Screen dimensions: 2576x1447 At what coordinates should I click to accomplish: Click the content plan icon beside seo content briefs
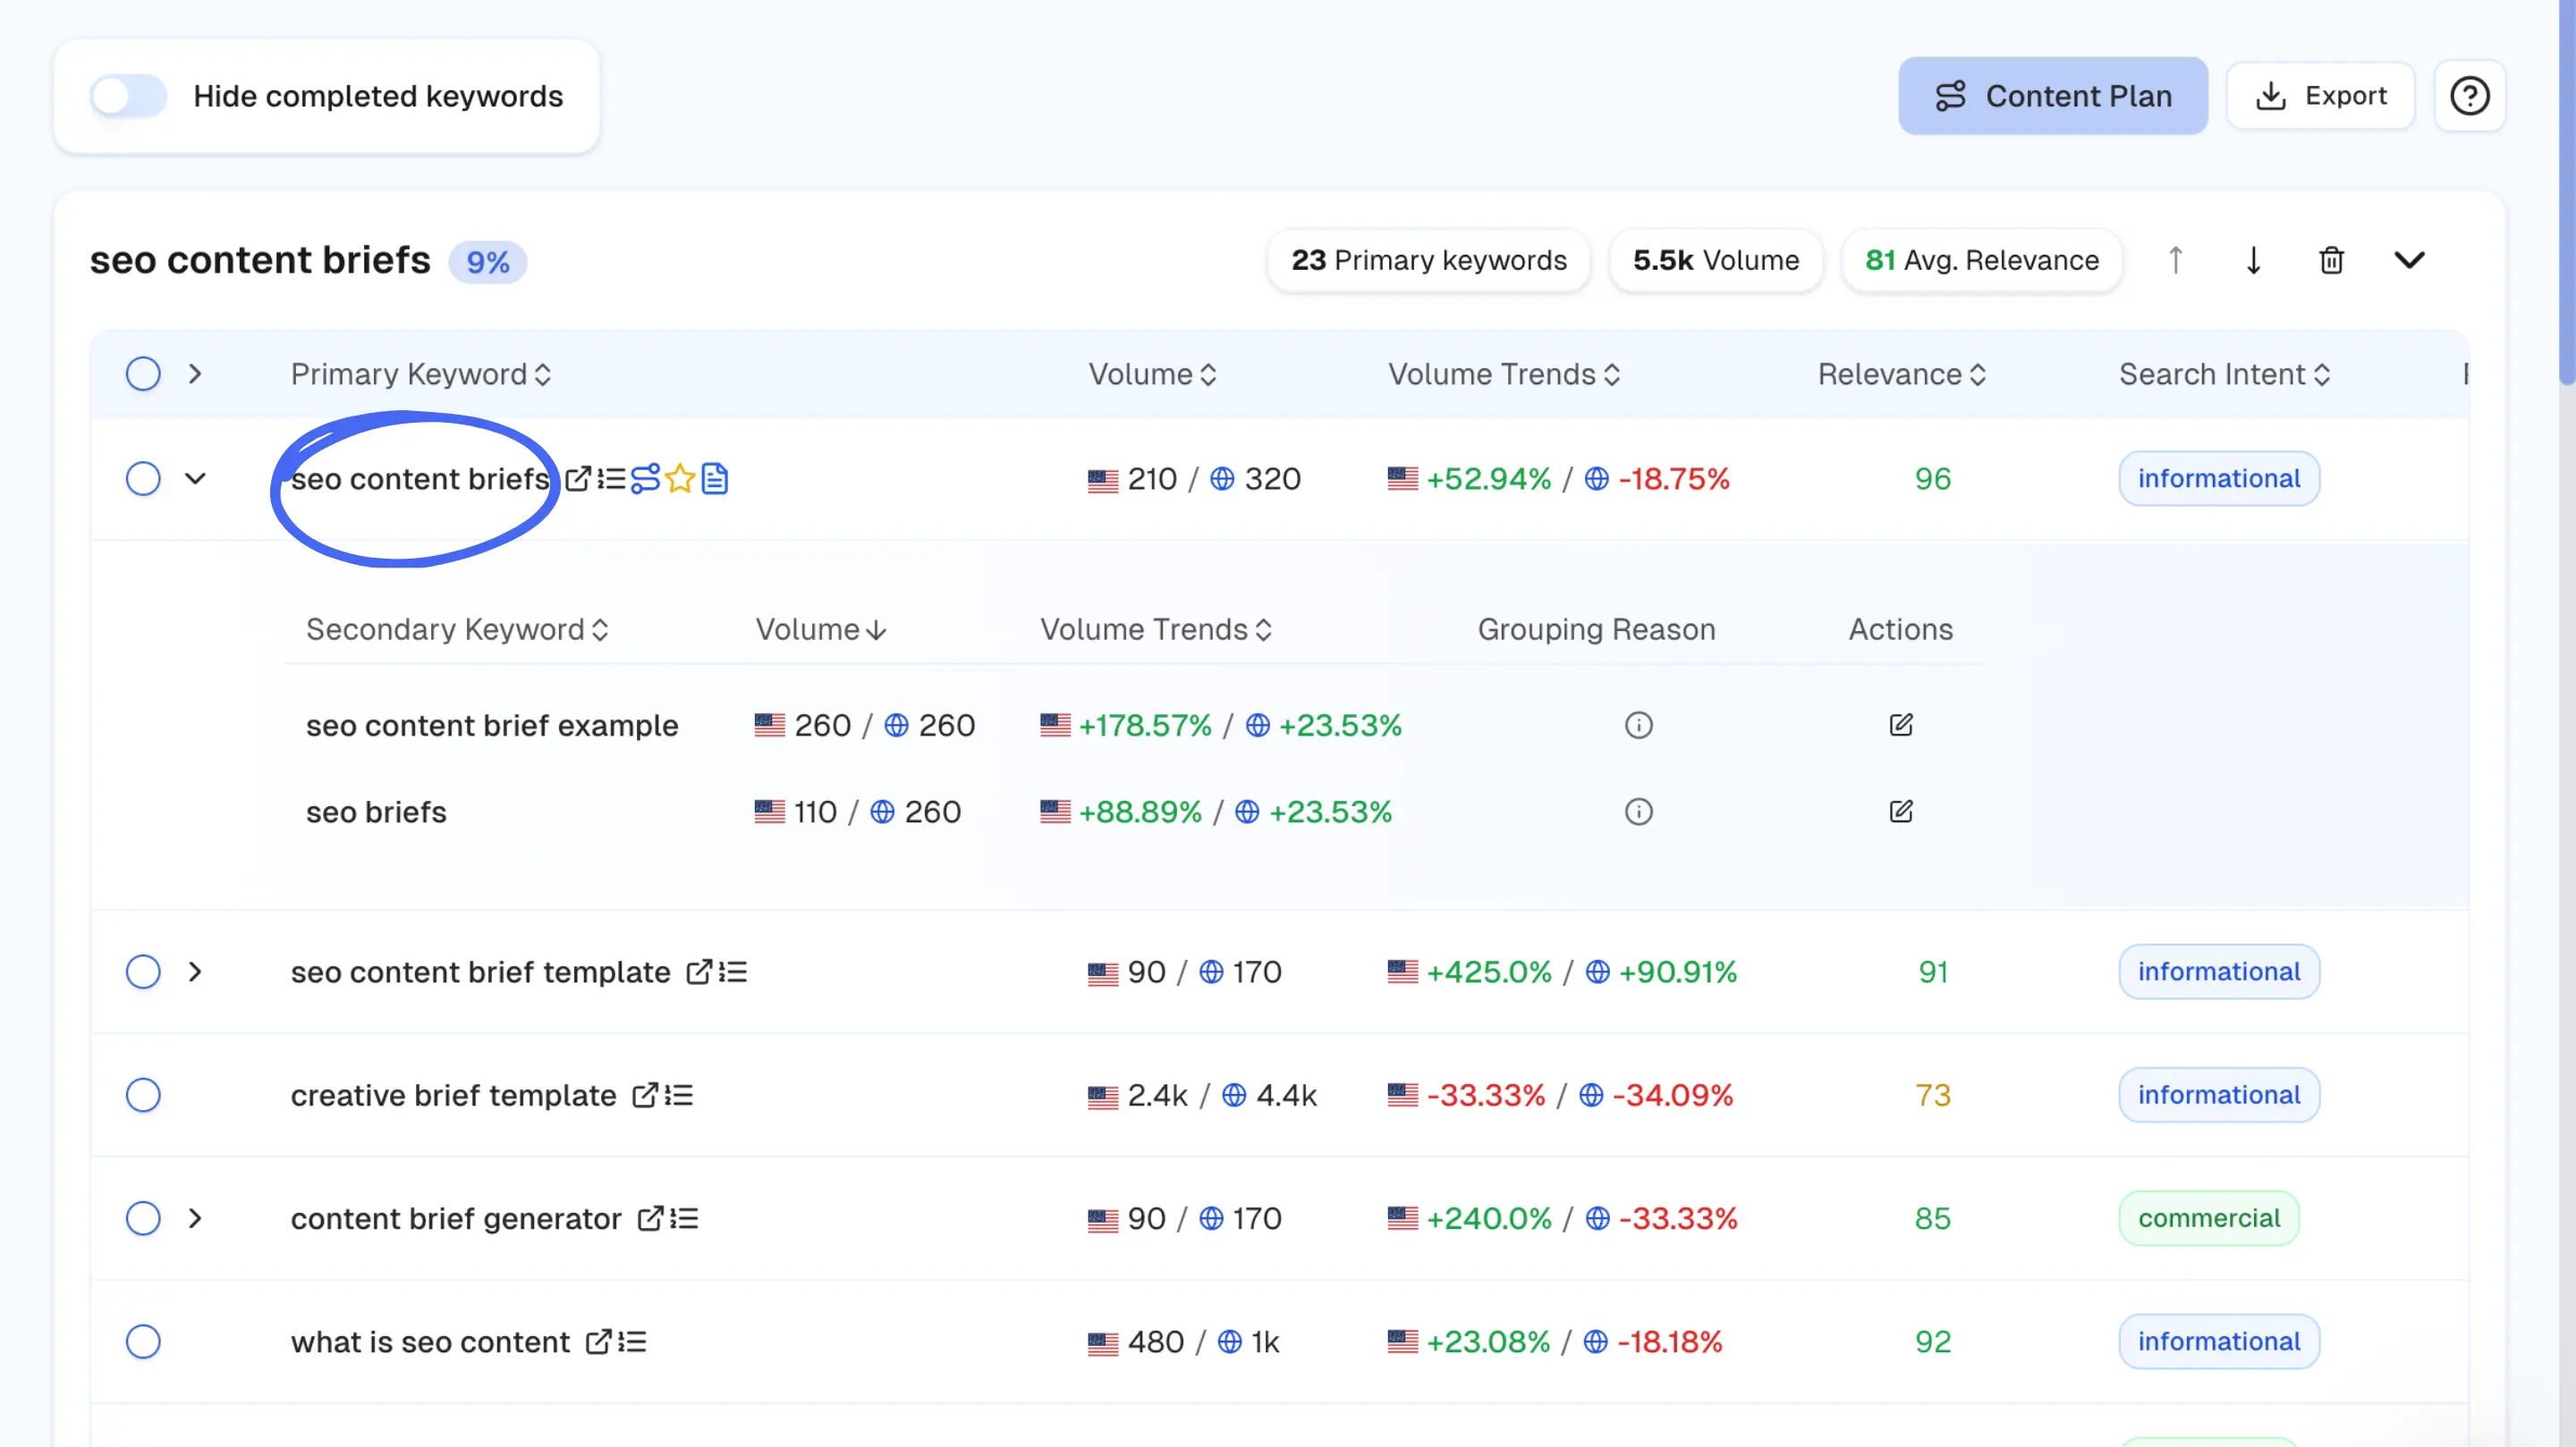645,479
